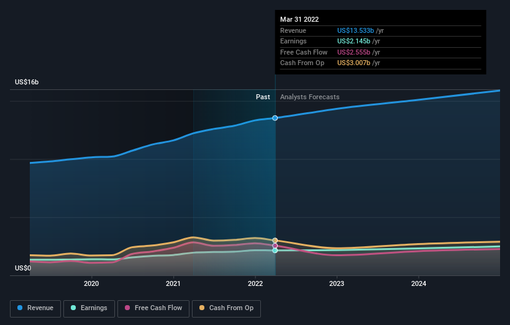Click the Earnings row label in tooltip
This screenshot has height=325, width=510.
(293, 41)
